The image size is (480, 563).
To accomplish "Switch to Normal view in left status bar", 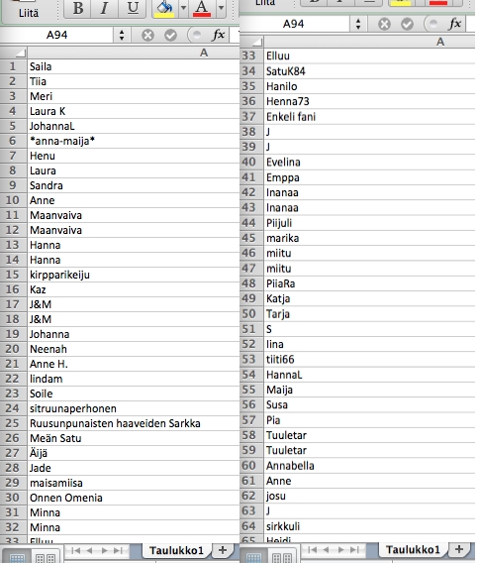I will click(17, 557).
